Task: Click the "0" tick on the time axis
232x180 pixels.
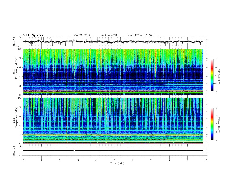Action: point(23,160)
